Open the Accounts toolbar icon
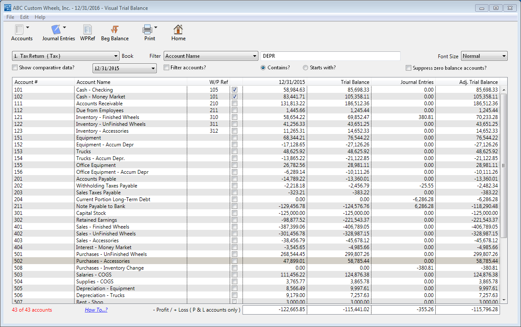 point(19,30)
